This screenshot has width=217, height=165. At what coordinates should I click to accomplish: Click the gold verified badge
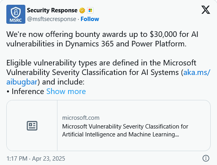(82, 10)
